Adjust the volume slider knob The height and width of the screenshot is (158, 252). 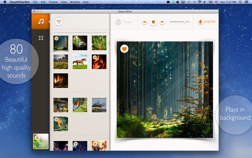pos(185,22)
